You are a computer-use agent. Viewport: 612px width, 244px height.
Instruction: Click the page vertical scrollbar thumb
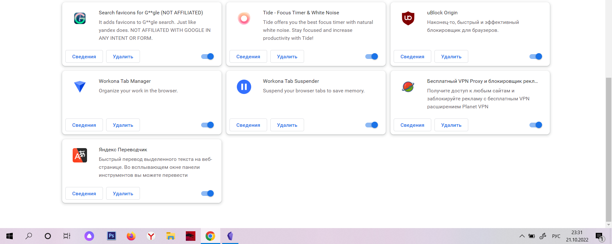(x=608, y=149)
